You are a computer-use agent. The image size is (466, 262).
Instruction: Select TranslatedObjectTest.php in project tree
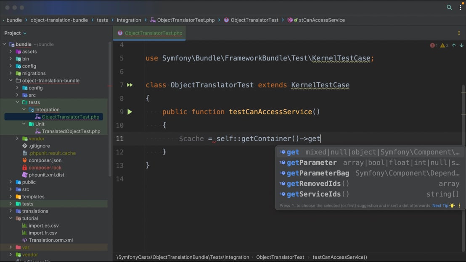pyautogui.click(x=71, y=131)
